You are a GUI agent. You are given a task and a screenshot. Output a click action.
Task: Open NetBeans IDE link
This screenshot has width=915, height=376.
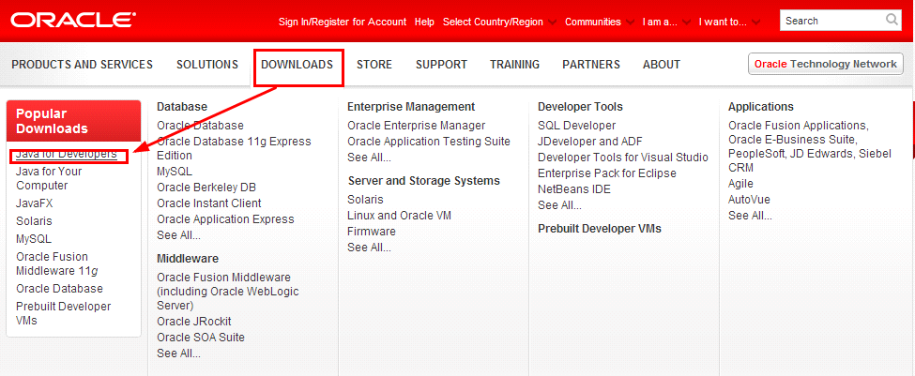coord(574,188)
